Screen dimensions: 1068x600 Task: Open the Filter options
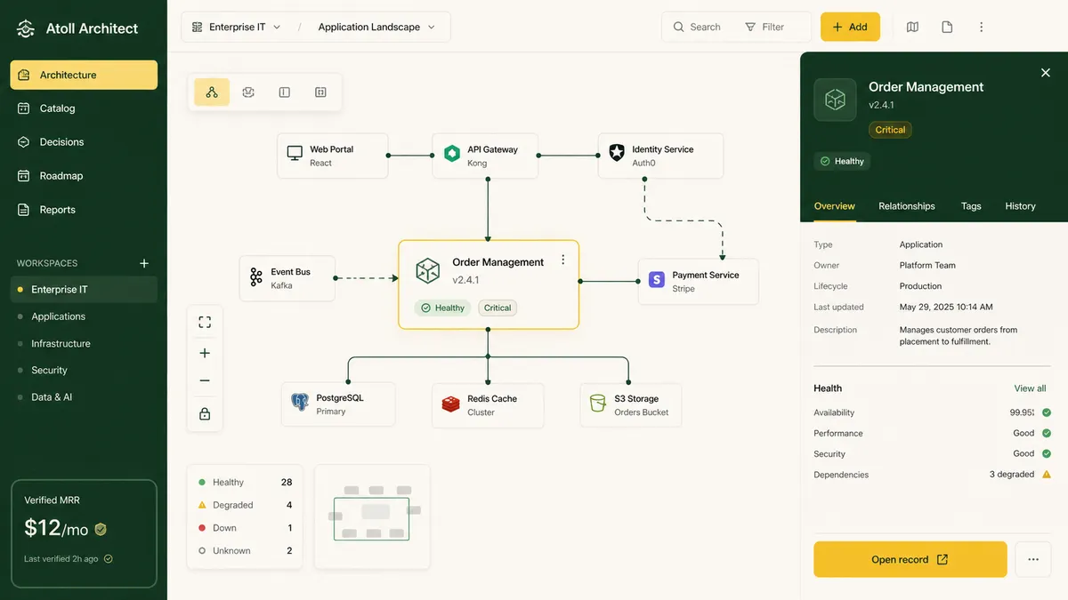pyautogui.click(x=765, y=27)
